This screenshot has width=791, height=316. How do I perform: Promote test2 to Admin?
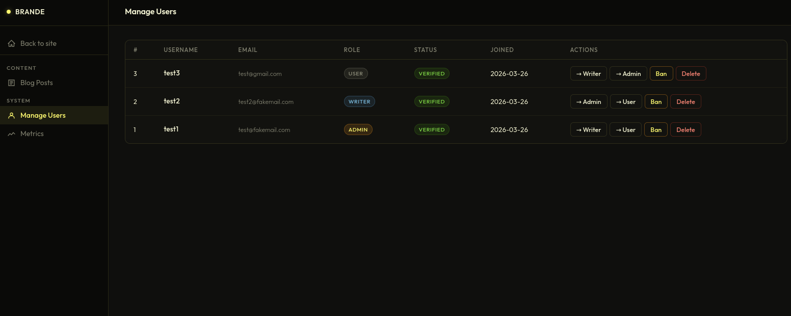pyautogui.click(x=588, y=101)
